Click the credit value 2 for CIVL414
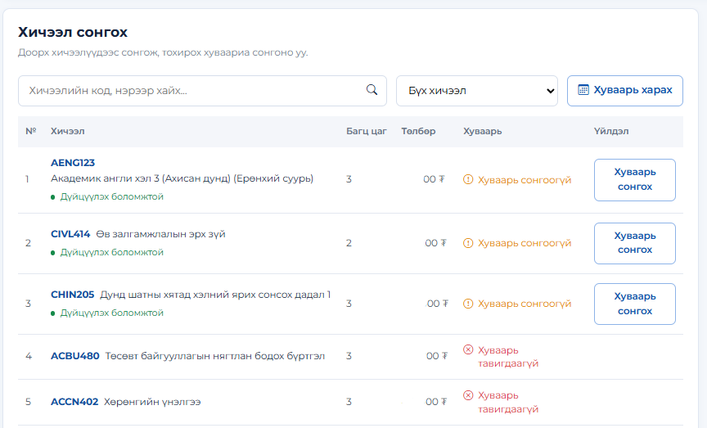This screenshot has width=707, height=428. (349, 243)
